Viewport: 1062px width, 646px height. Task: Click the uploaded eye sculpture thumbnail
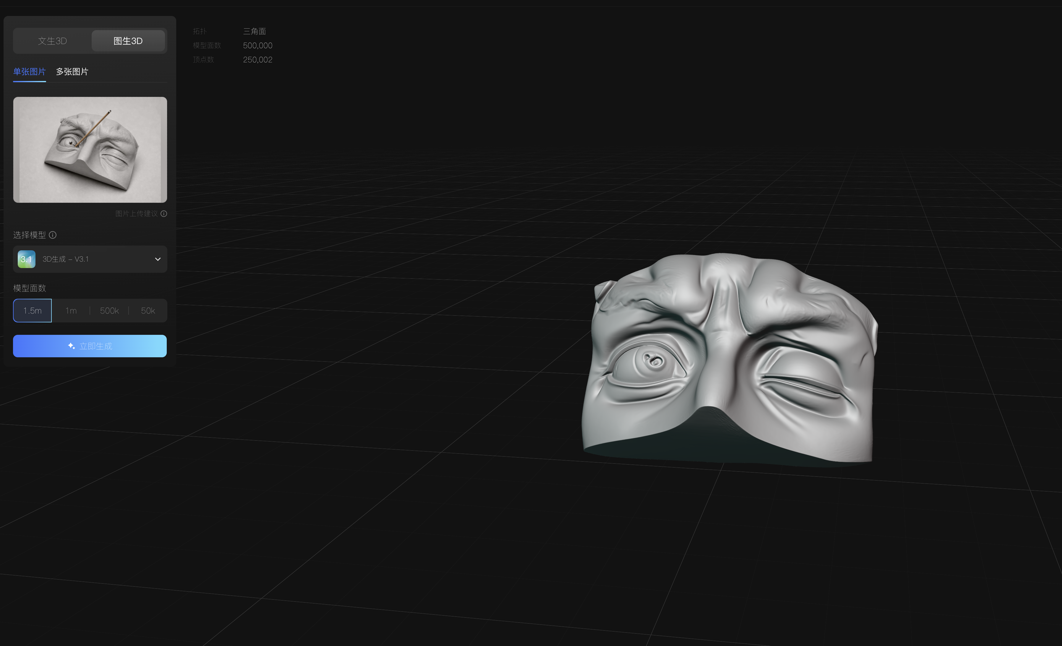pyautogui.click(x=90, y=150)
